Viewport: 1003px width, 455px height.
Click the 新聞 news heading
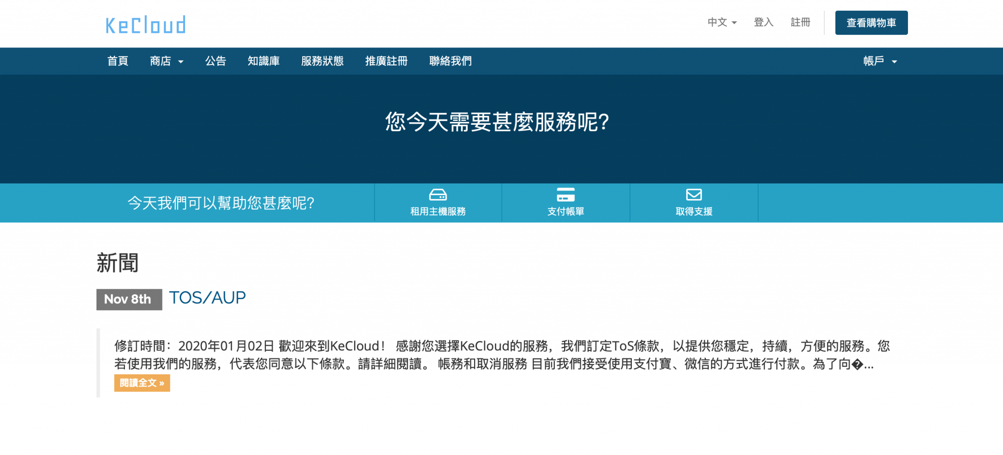pos(118,263)
